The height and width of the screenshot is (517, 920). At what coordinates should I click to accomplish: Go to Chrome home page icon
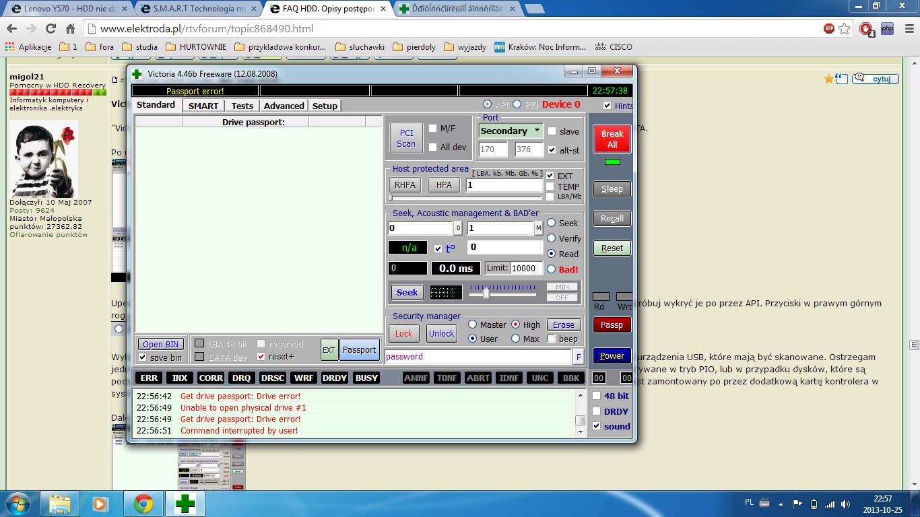70,29
